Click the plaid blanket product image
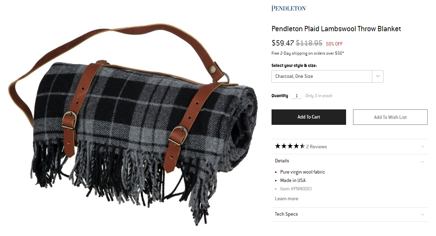Screen dimensions: 436x236 point(133,123)
